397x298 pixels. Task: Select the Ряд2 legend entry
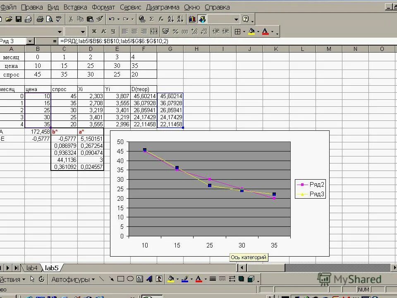coord(311,185)
